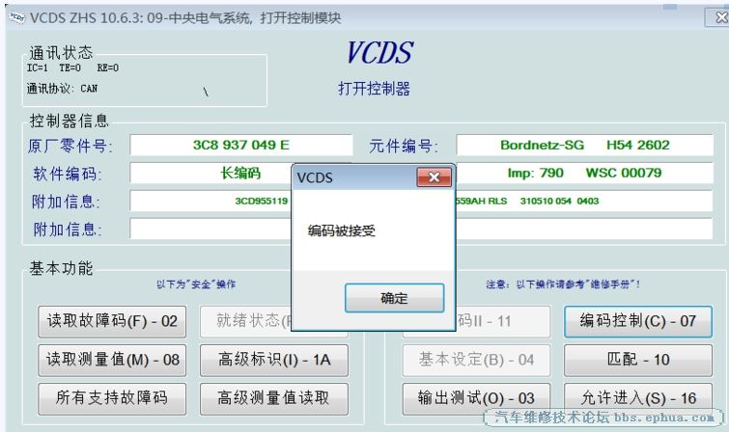The height and width of the screenshot is (432, 729).
Task: Open 所有支持故障码
Action: pyautogui.click(x=112, y=398)
